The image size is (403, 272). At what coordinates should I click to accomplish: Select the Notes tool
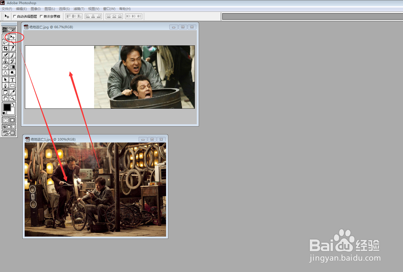tap(6, 92)
